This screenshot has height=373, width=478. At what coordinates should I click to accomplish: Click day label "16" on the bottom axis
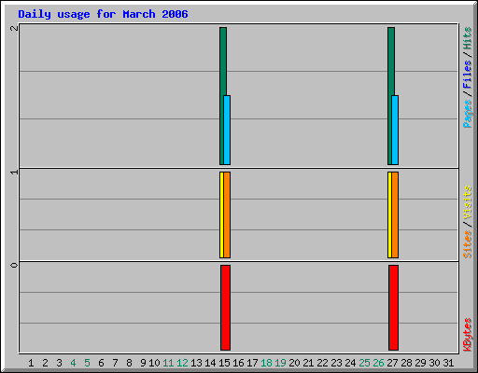pyautogui.click(x=238, y=363)
